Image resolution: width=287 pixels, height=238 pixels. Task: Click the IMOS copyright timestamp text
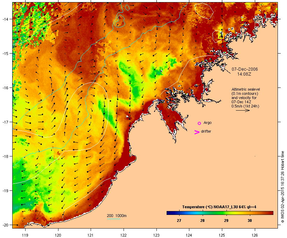coord(282,187)
